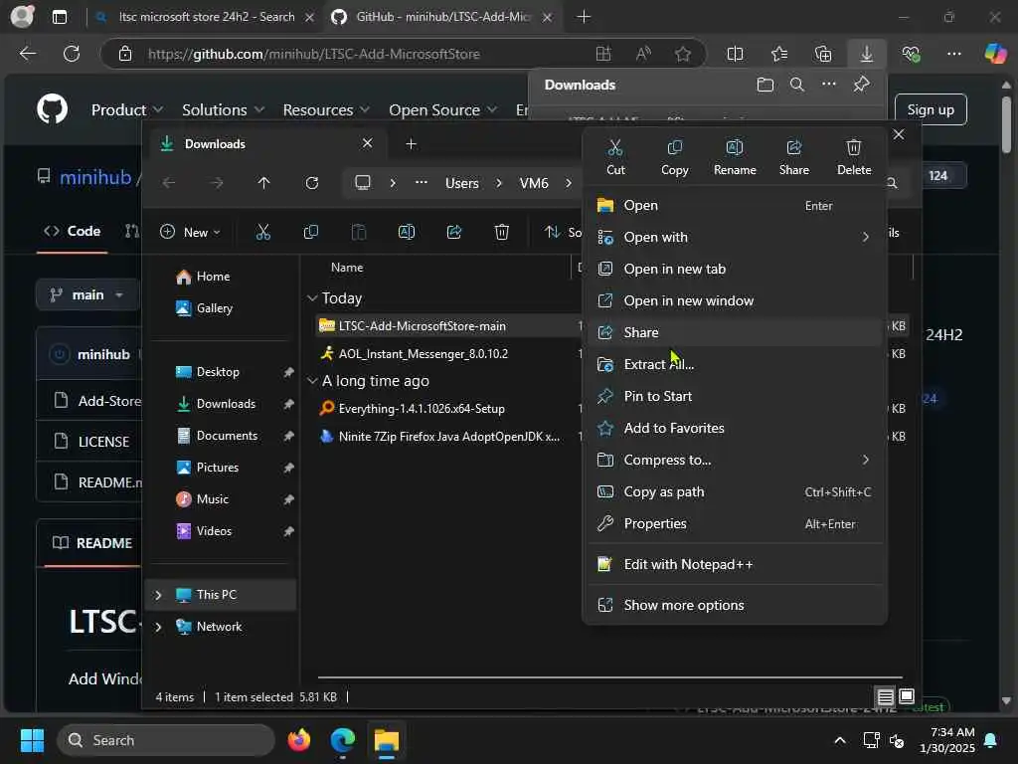Click Show more options
1018x764 pixels.
pyautogui.click(x=735, y=606)
